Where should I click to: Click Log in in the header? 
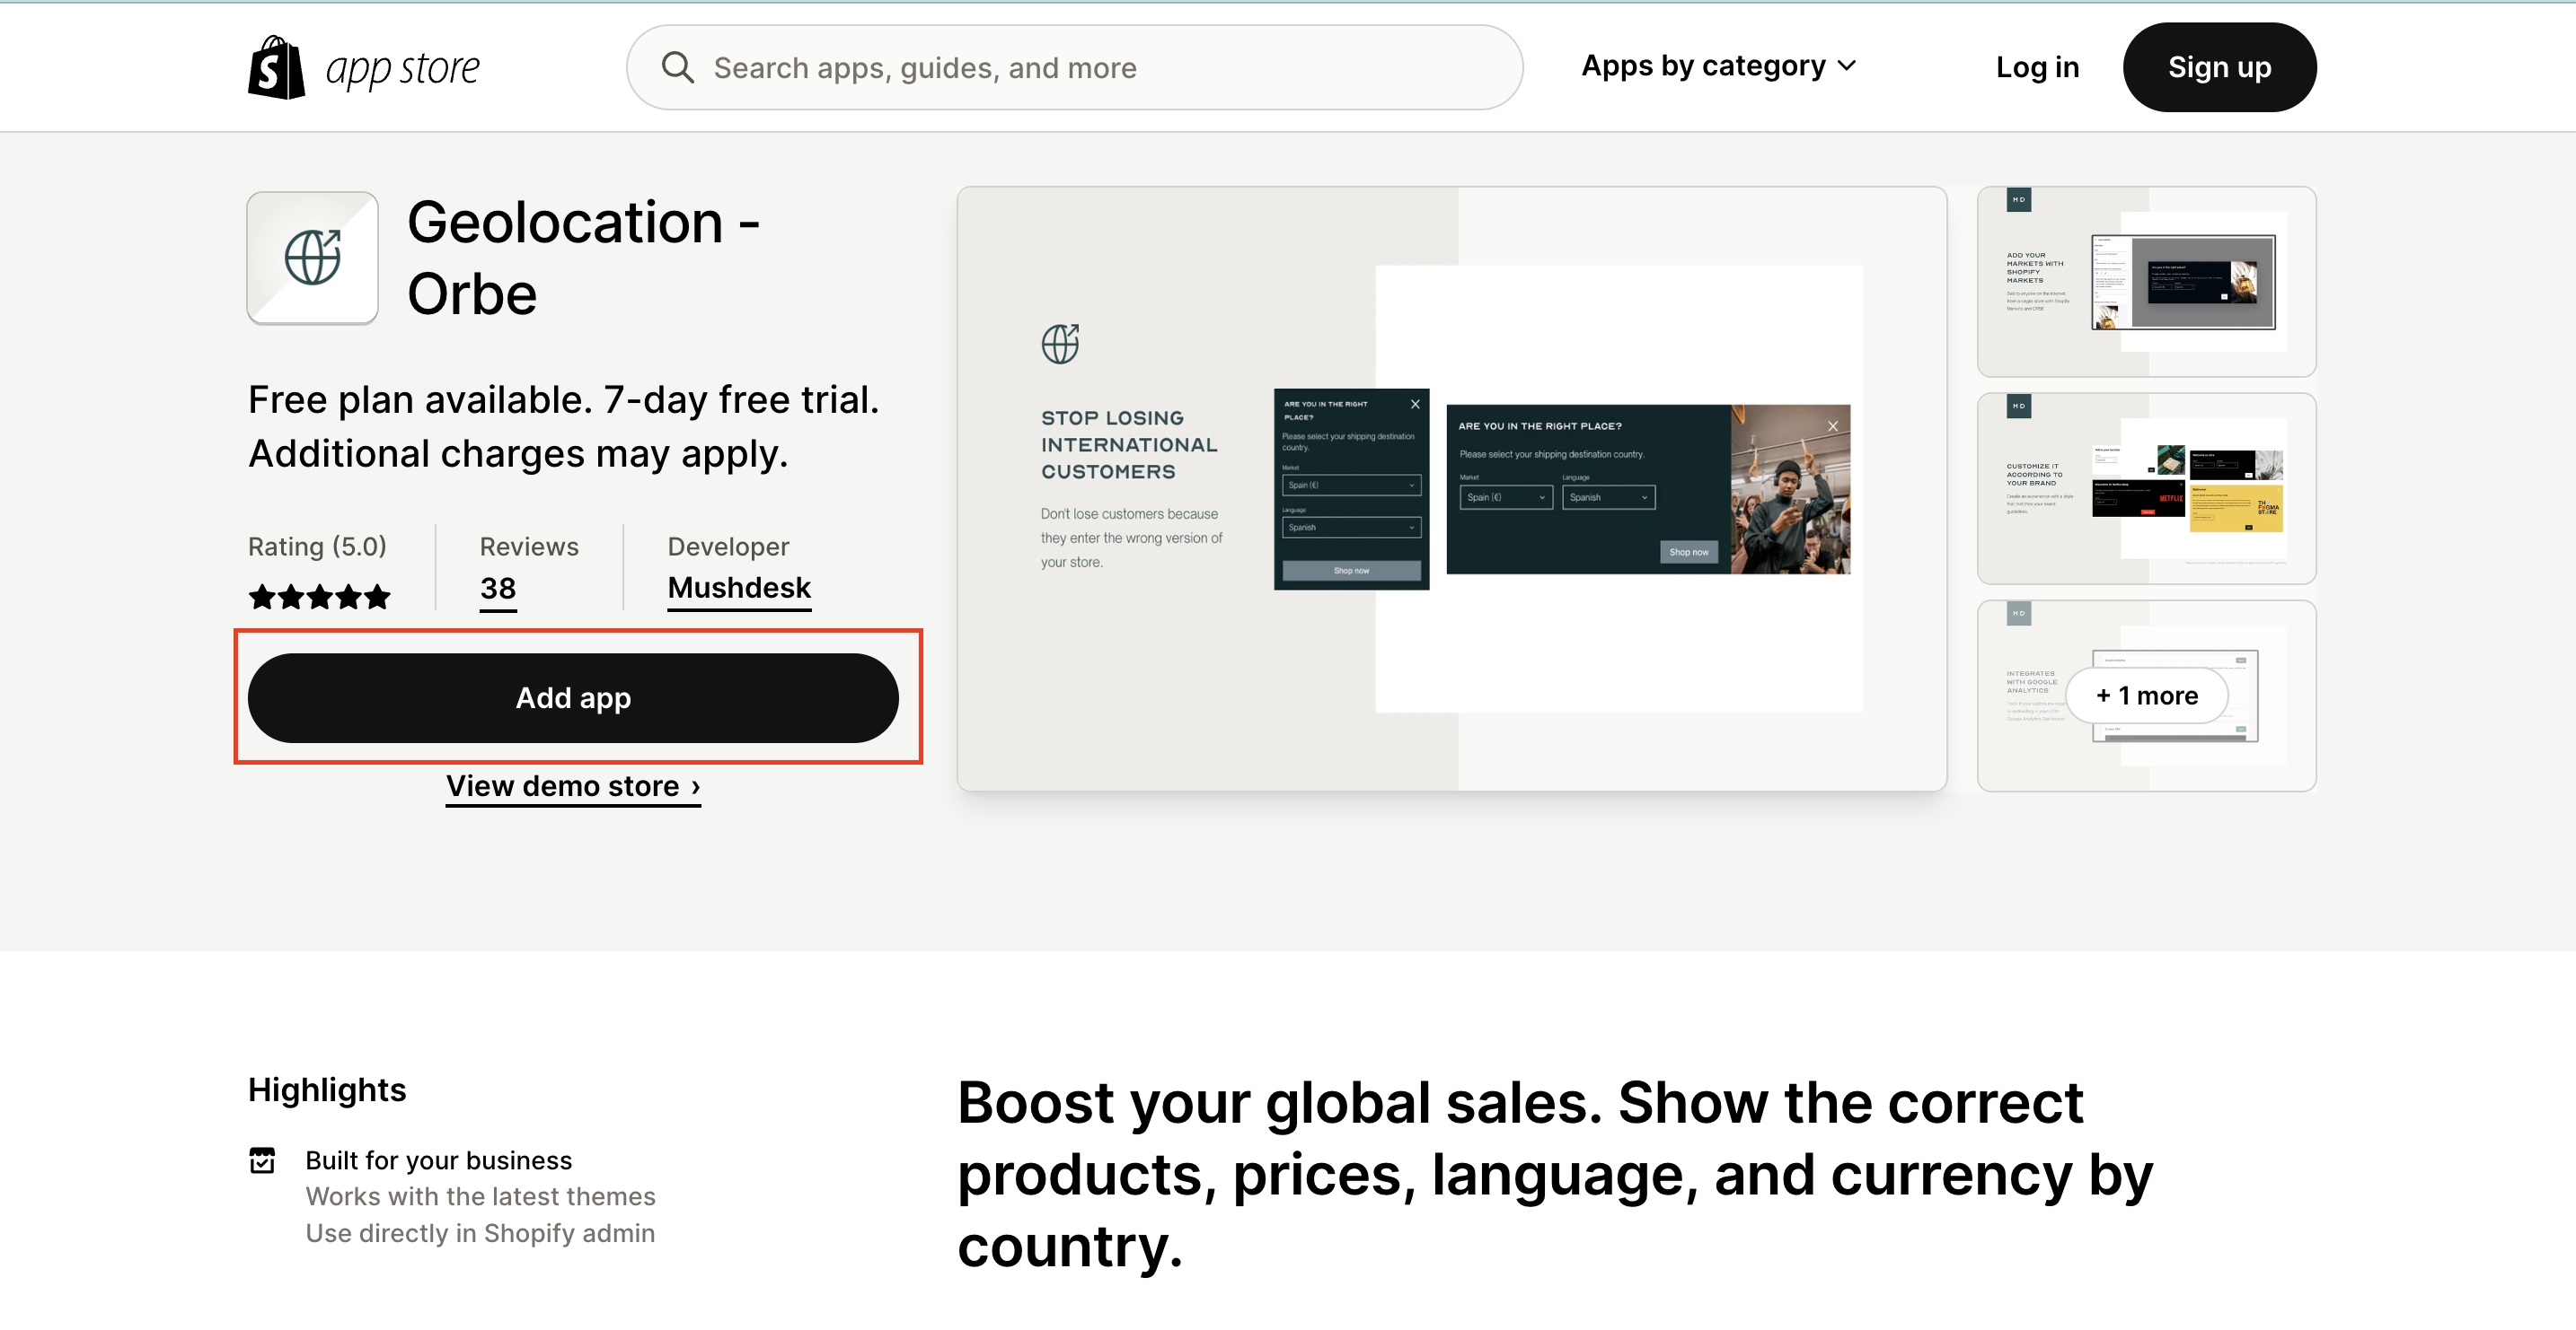(x=2037, y=68)
